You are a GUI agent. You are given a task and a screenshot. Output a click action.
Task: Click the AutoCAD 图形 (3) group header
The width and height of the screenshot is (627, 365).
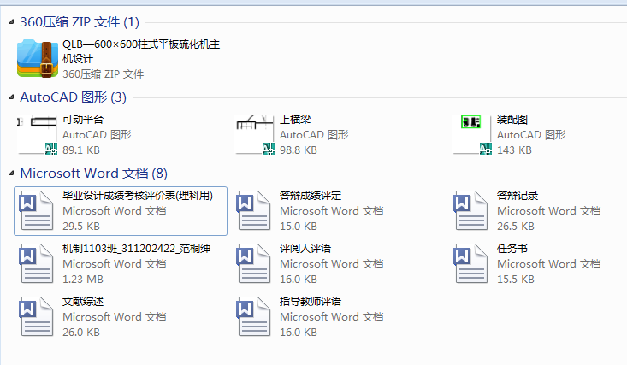[74, 97]
